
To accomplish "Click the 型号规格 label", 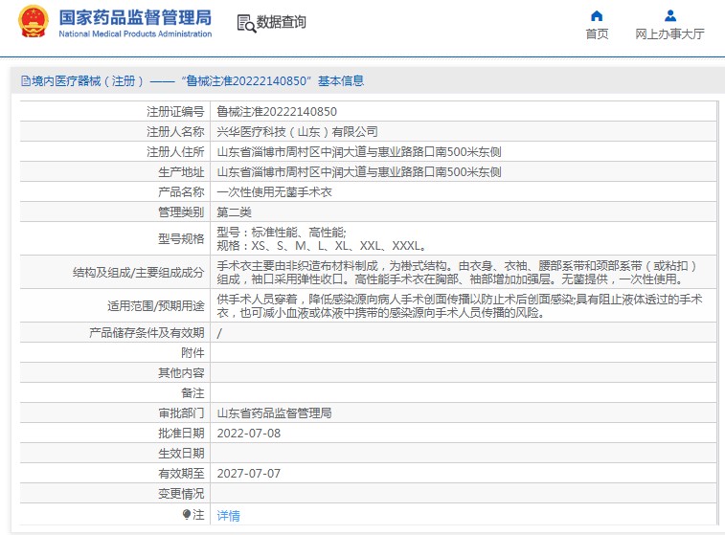I will point(181,238).
